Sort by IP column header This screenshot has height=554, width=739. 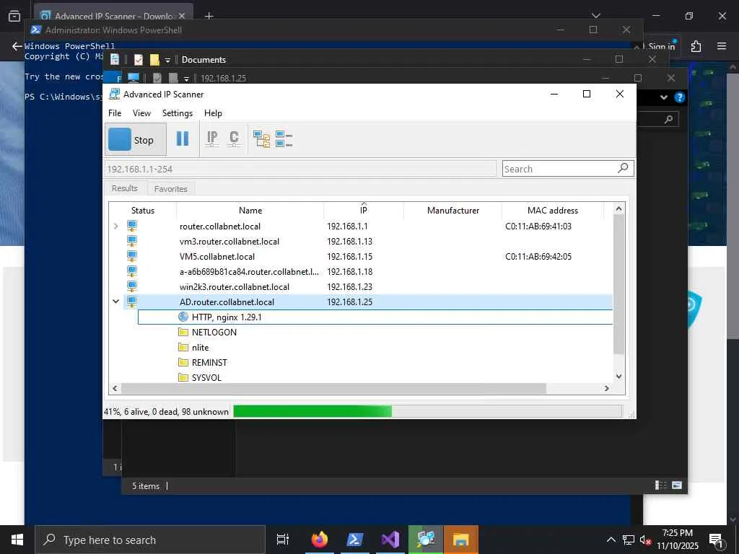point(364,211)
